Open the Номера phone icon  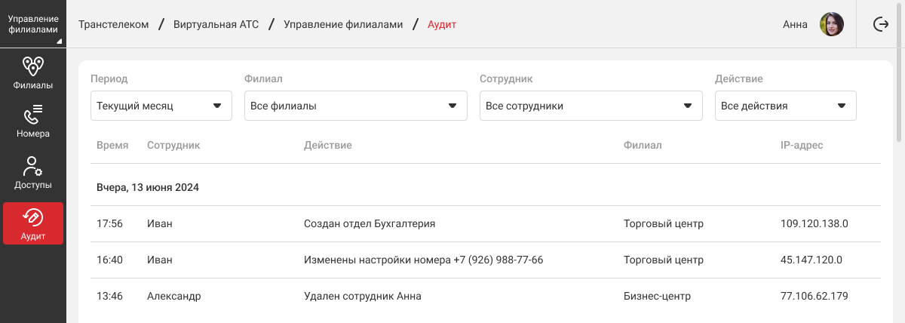click(32, 115)
